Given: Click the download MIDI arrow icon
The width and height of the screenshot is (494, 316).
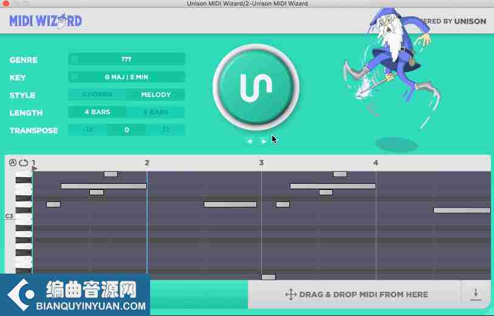Looking at the screenshot, I should coord(476,294).
